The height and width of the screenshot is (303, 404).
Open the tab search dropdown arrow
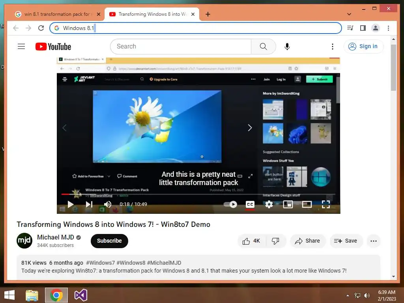(349, 14)
